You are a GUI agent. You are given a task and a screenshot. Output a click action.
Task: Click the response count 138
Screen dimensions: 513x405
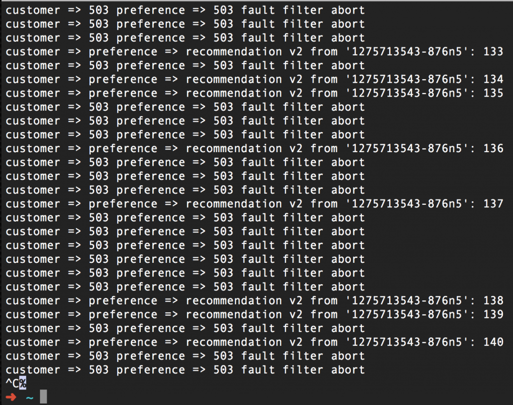tap(493, 300)
